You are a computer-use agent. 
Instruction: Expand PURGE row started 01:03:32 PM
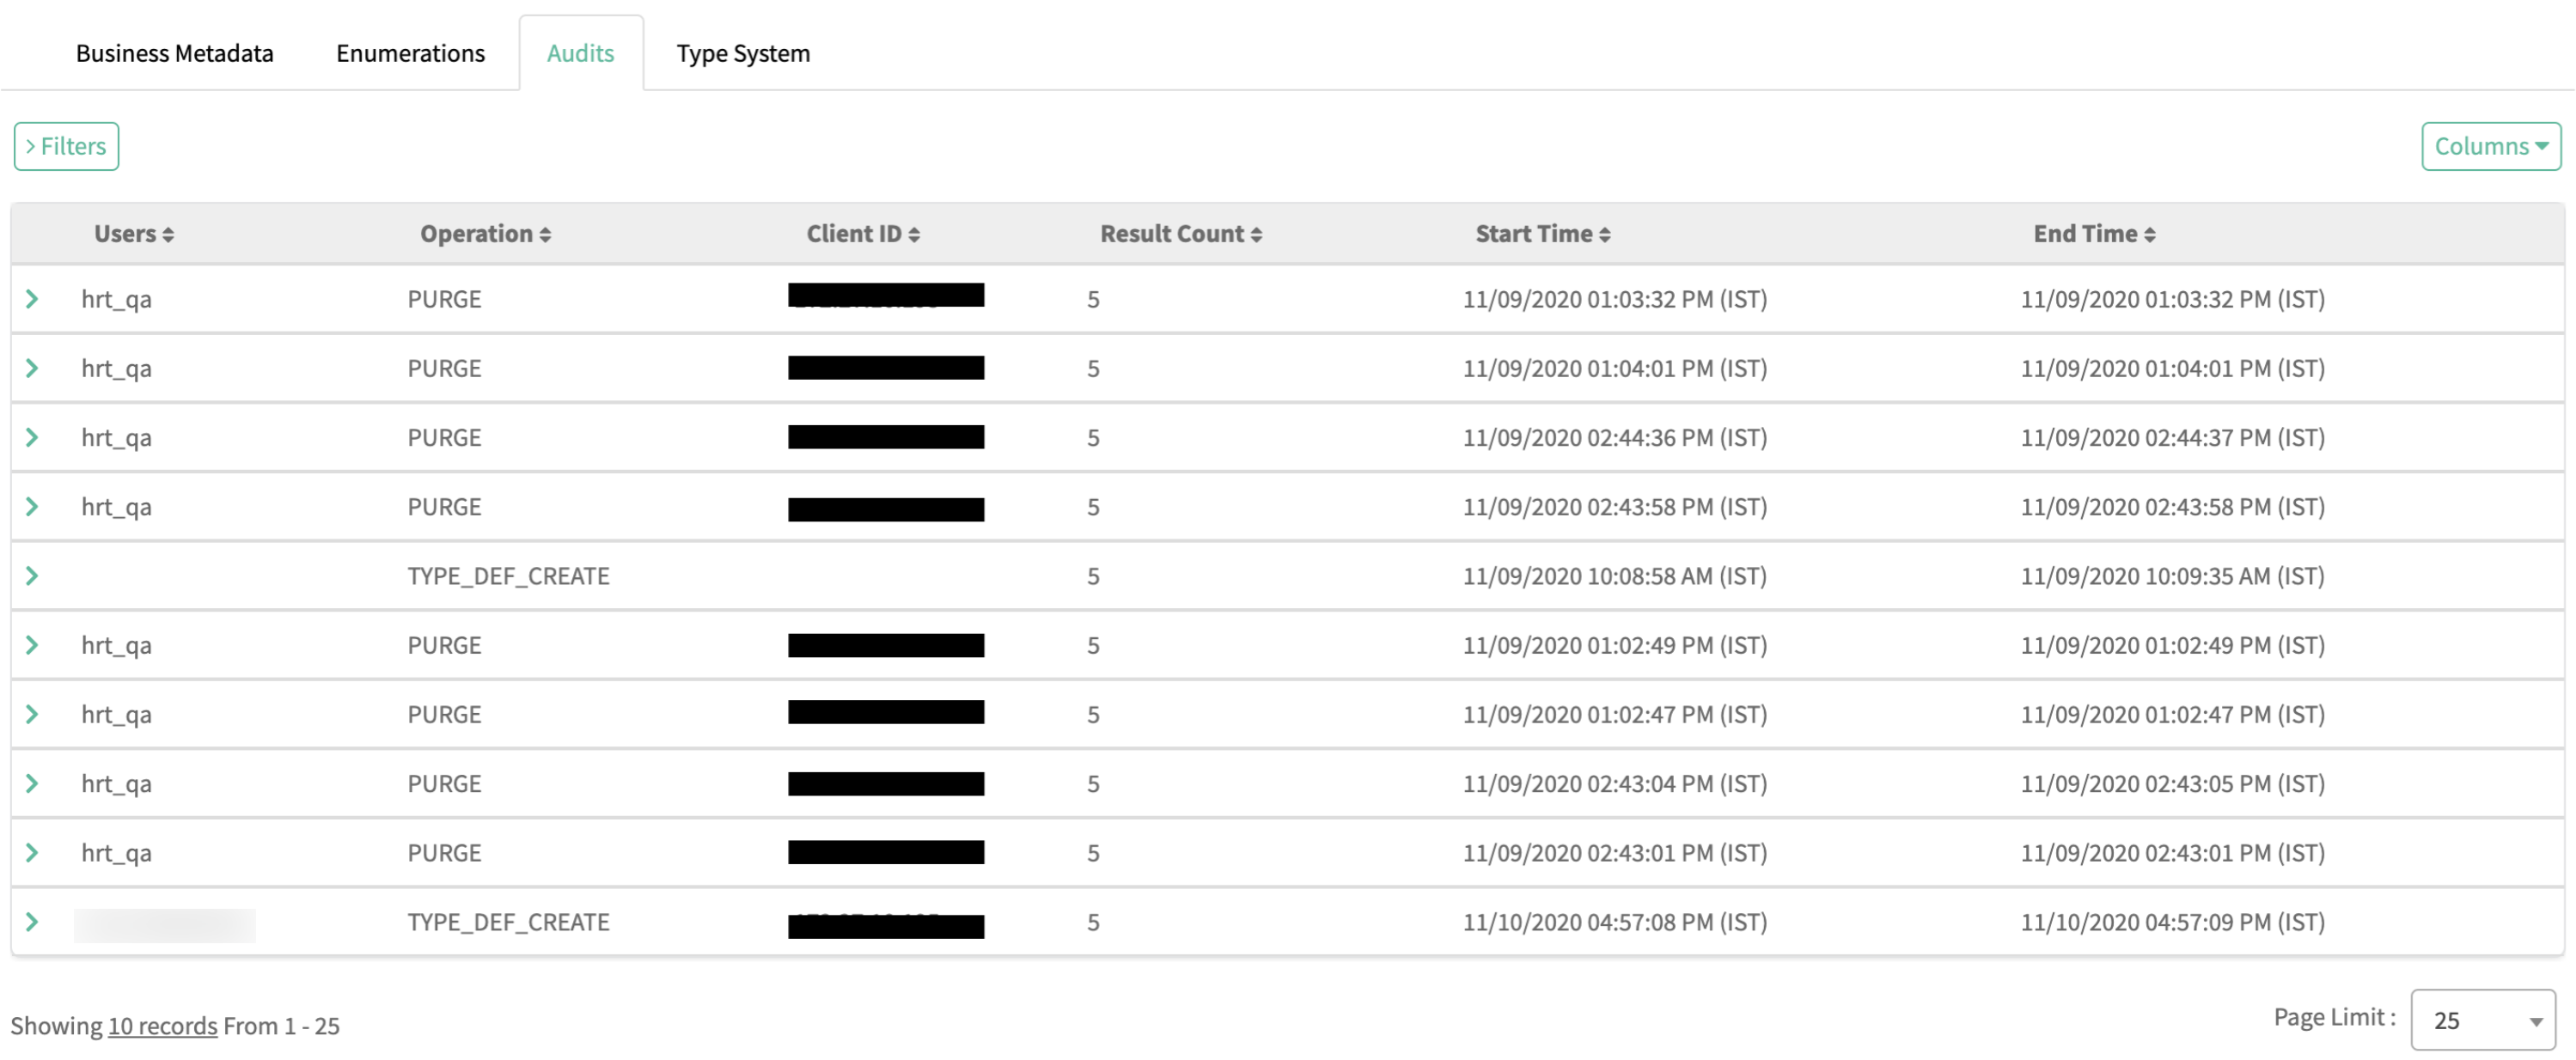(x=32, y=299)
